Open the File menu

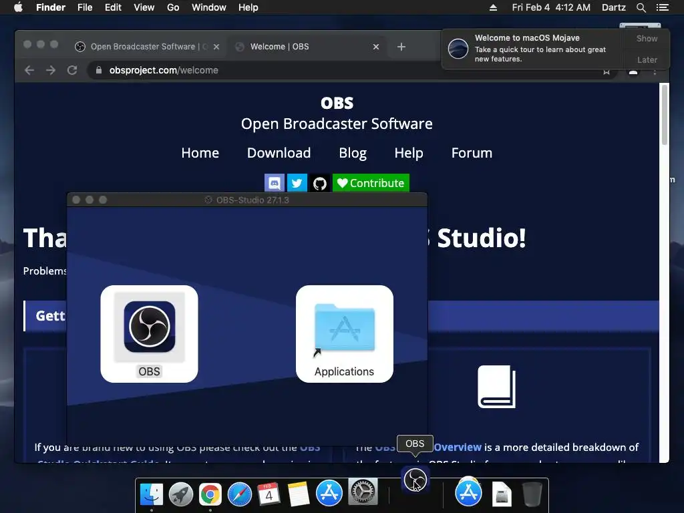coord(85,7)
